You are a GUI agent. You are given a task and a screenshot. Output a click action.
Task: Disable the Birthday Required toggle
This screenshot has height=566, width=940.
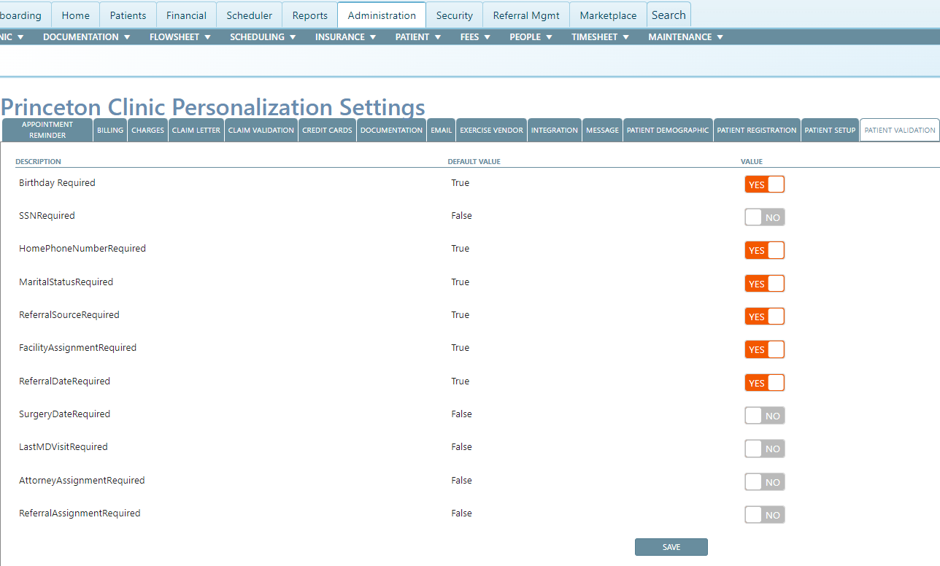point(764,184)
